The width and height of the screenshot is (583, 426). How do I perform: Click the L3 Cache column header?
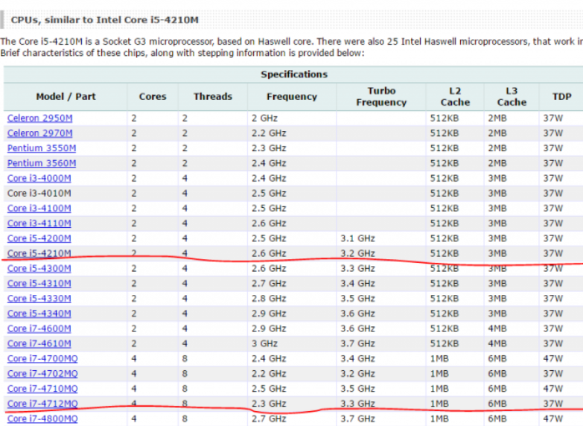coord(512,97)
